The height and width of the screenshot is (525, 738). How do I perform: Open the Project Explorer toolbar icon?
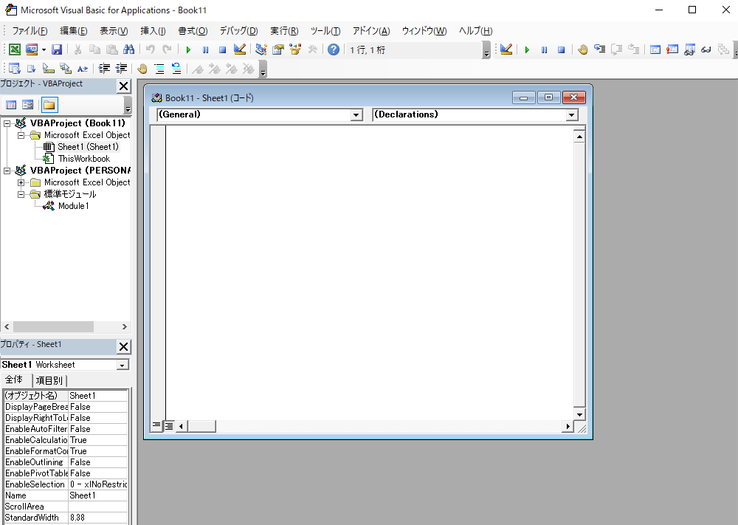[261, 49]
